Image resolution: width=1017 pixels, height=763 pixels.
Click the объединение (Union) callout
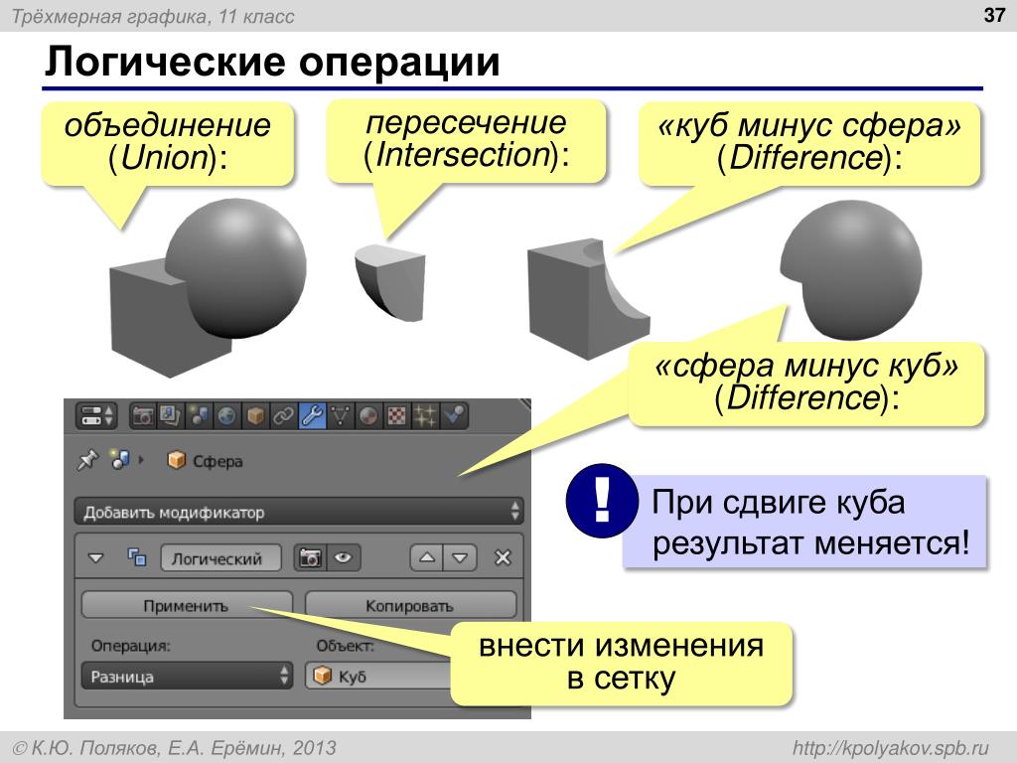[x=167, y=141]
